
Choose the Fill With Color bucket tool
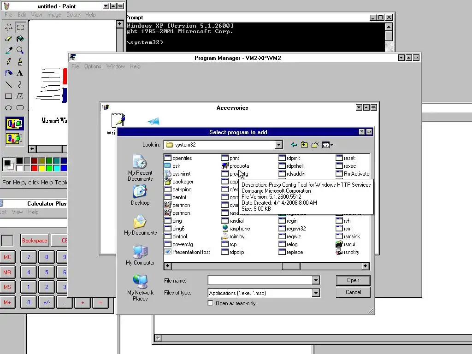(x=20, y=39)
